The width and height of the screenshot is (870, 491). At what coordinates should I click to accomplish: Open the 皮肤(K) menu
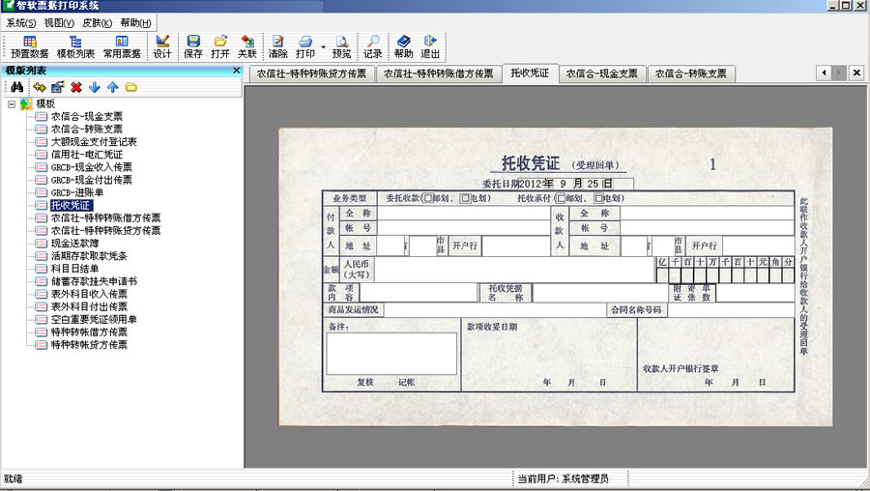tap(97, 23)
